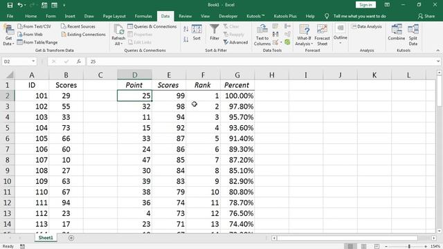Sort Z to A descending
The height and width of the screenshot is (249, 443).
tap(186, 39)
